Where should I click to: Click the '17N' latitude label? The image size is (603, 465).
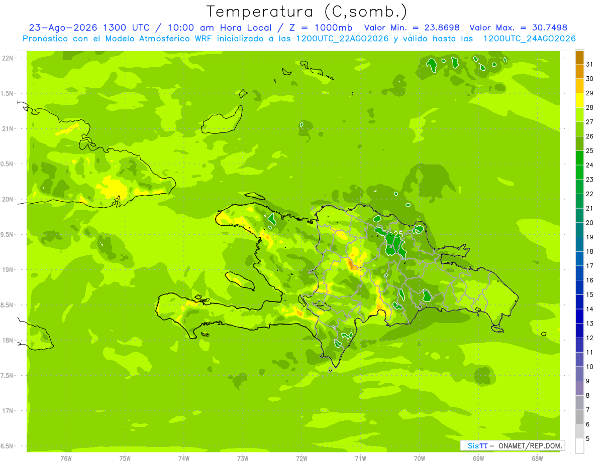pyautogui.click(x=8, y=411)
